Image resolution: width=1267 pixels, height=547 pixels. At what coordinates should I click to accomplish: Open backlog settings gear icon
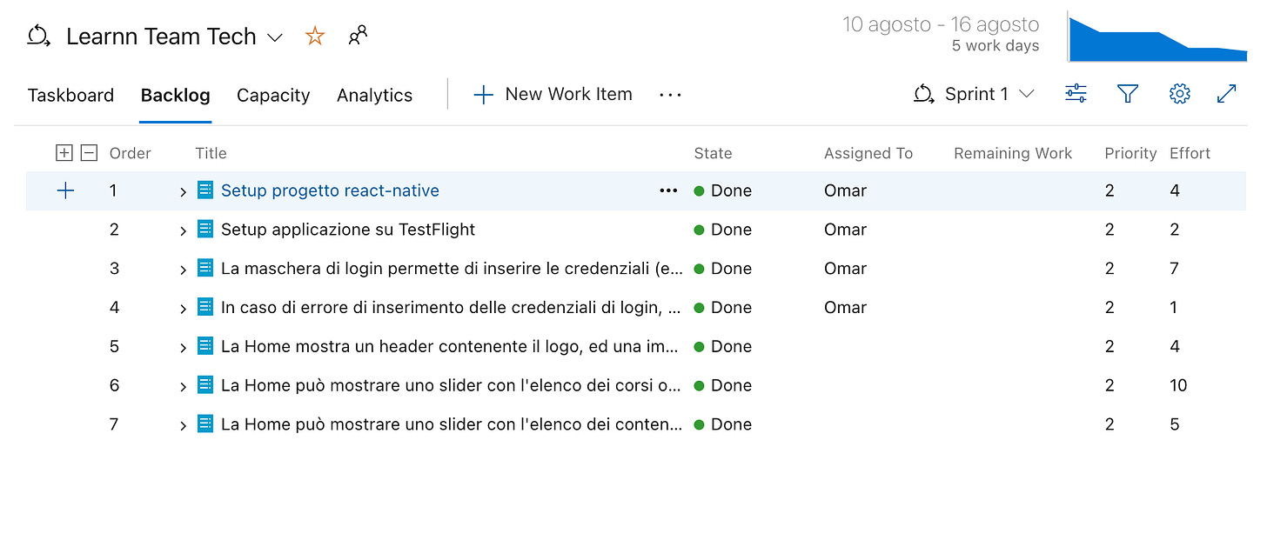click(x=1179, y=94)
